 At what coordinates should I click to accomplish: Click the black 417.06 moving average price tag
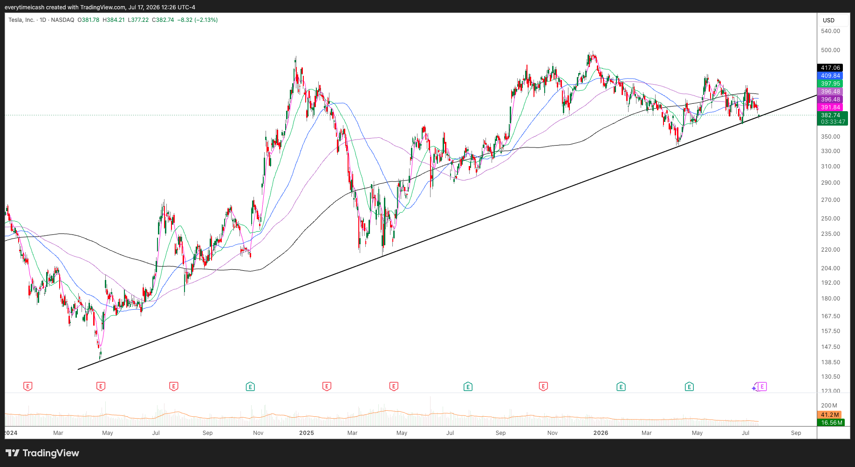(x=830, y=68)
